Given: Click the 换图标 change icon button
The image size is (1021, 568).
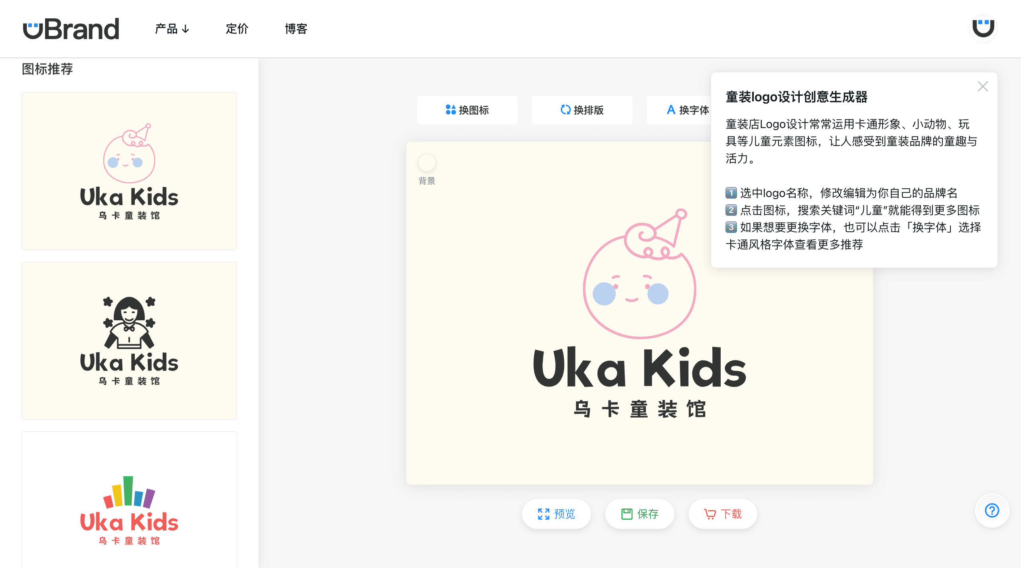Looking at the screenshot, I should pos(467,110).
